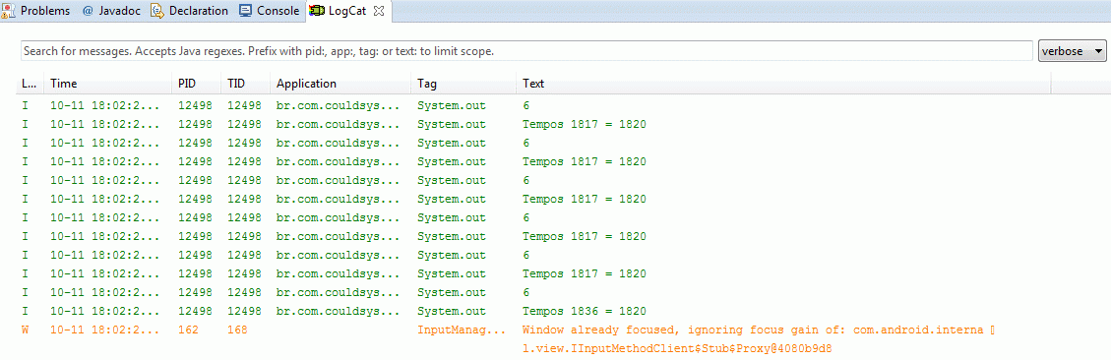Select the InputManag... tag cell
The width and height of the screenshot is (1111, 360).
coord(462,330)
